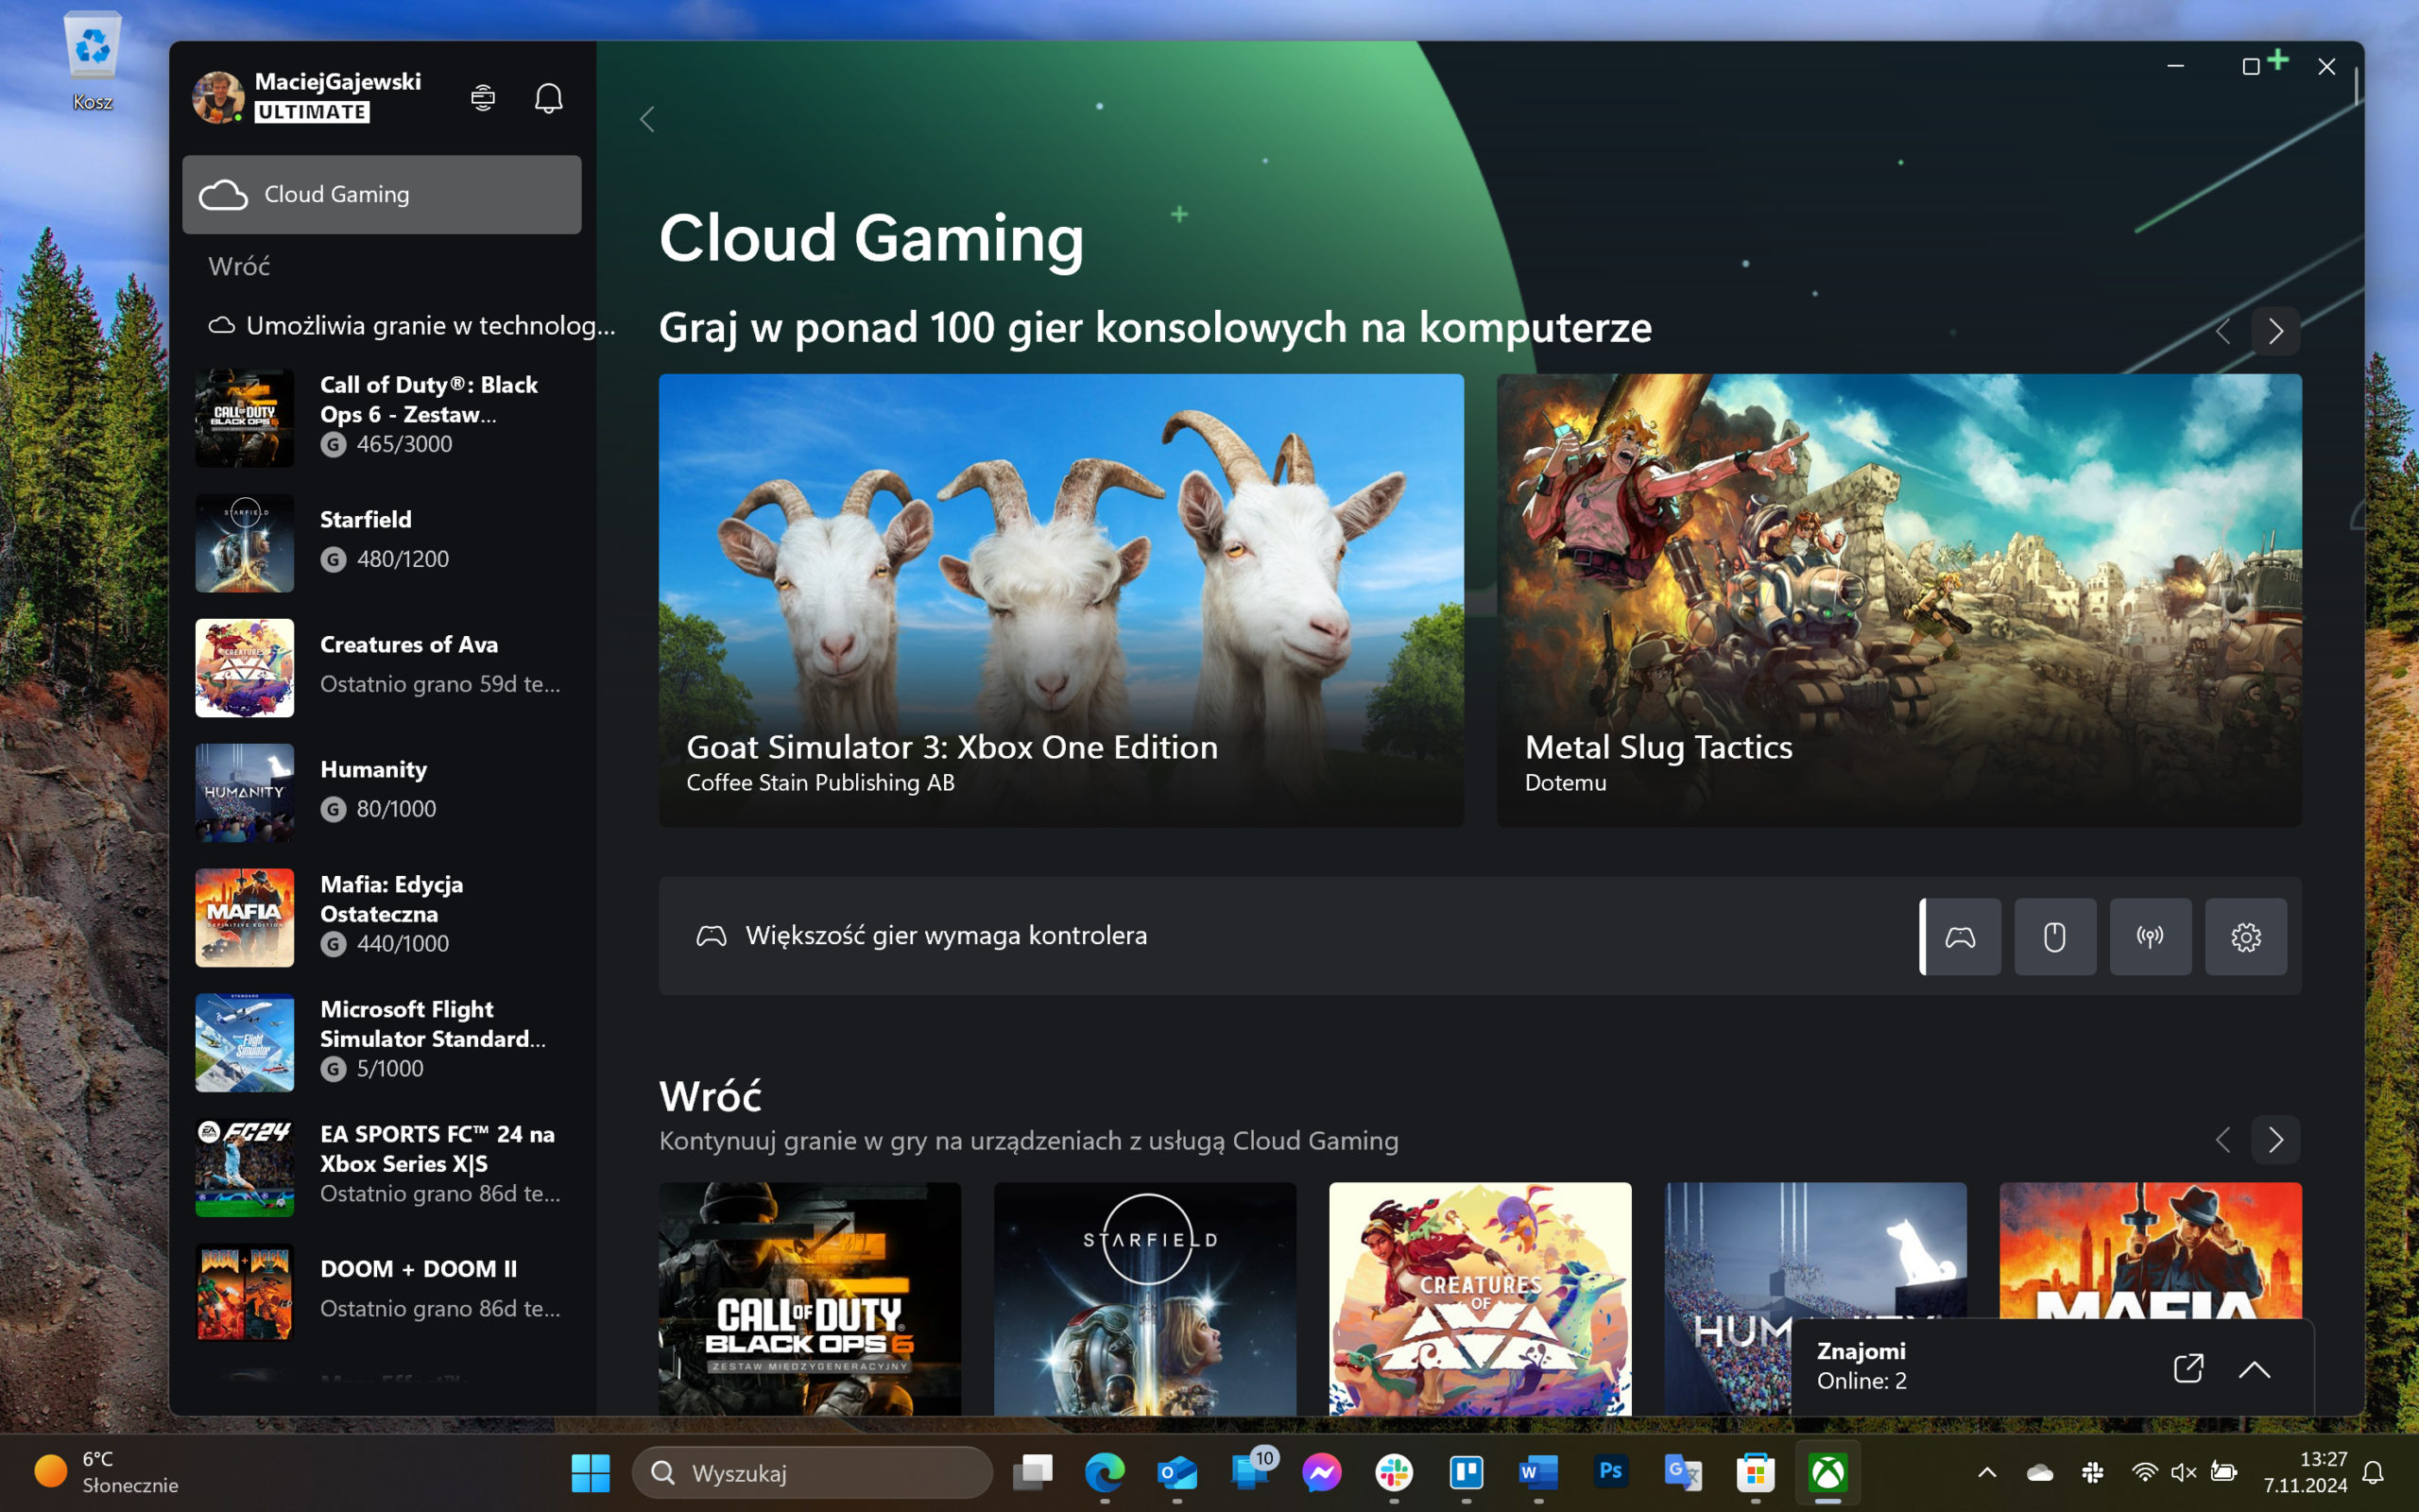Open Cloud Gaming settings gear

[2245, 936]
